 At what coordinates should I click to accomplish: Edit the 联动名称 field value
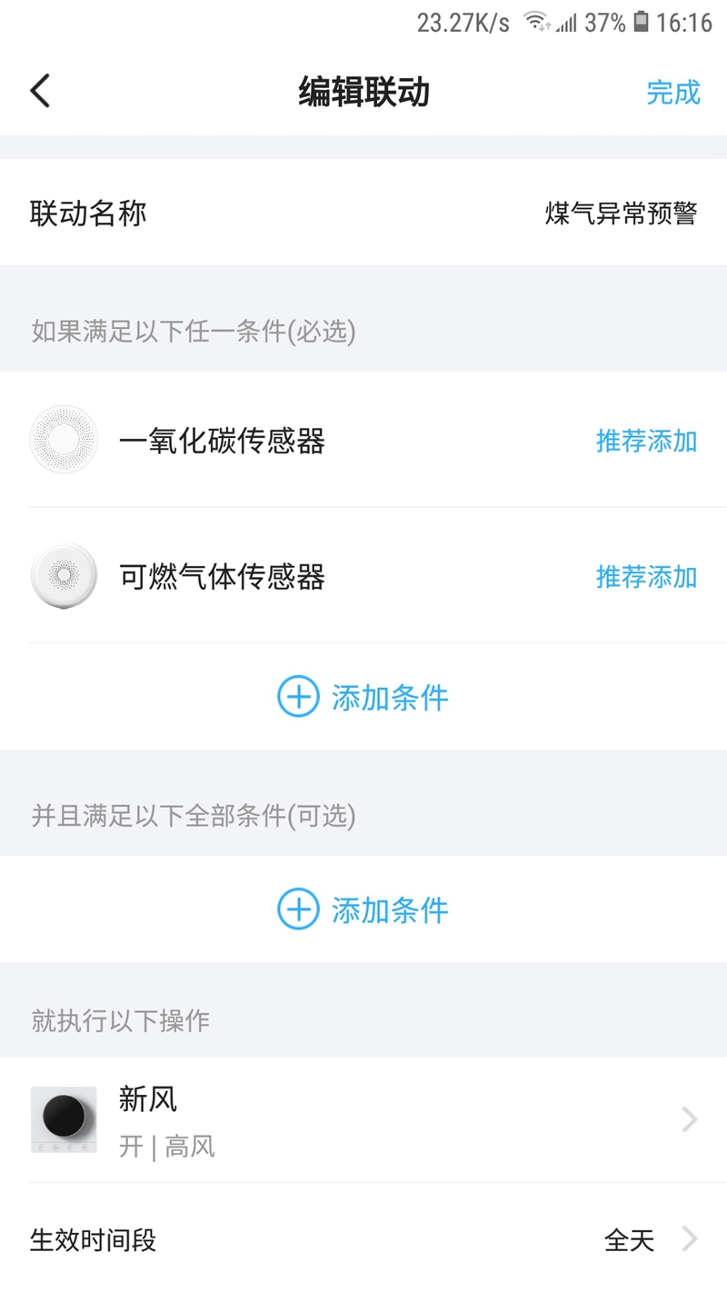[x=621, y=214]
